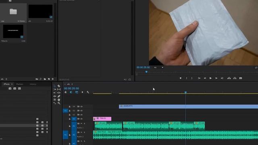Select the Hand tool

(x=59, y=99)
